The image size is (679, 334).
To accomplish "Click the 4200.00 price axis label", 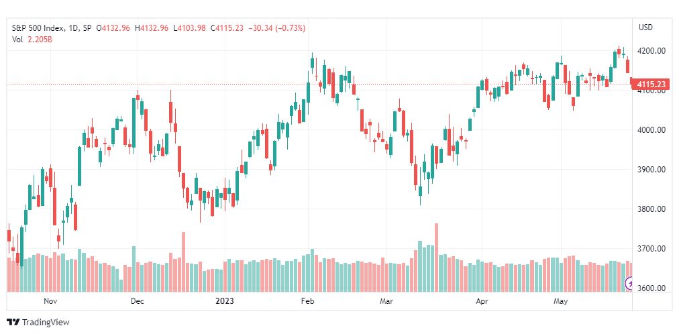I will (x=652, y=51).
